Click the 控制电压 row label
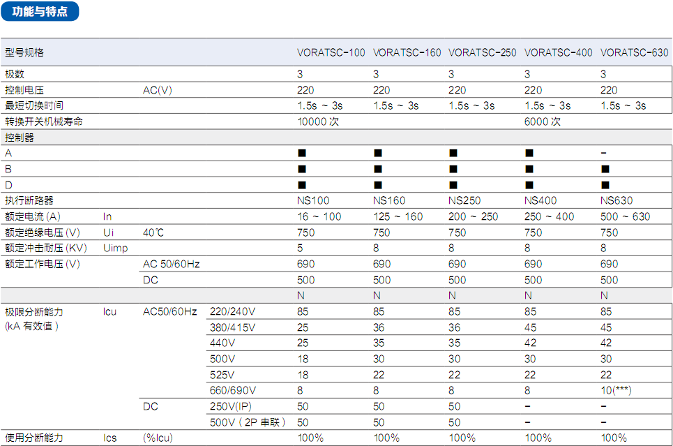 (24, 90)
